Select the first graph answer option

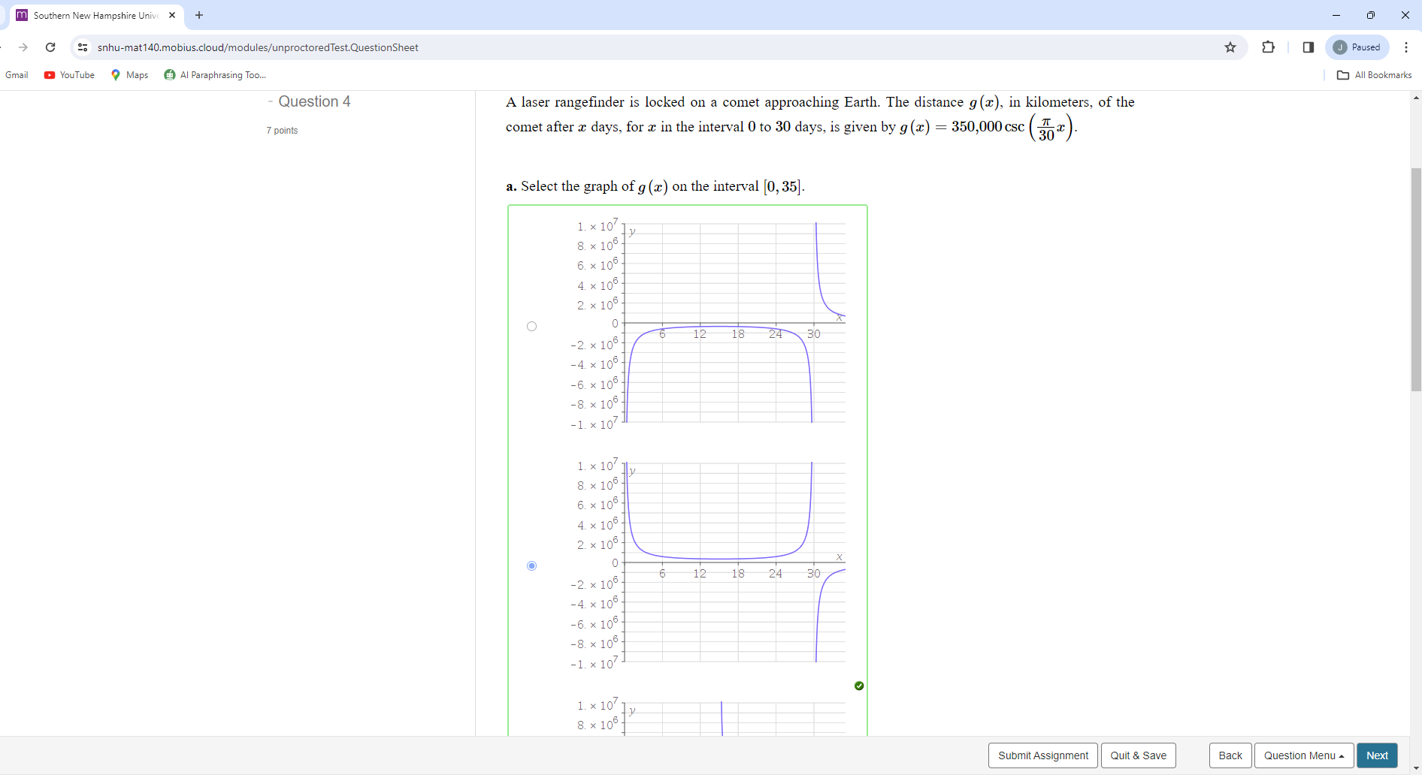[x=531, y=325]
